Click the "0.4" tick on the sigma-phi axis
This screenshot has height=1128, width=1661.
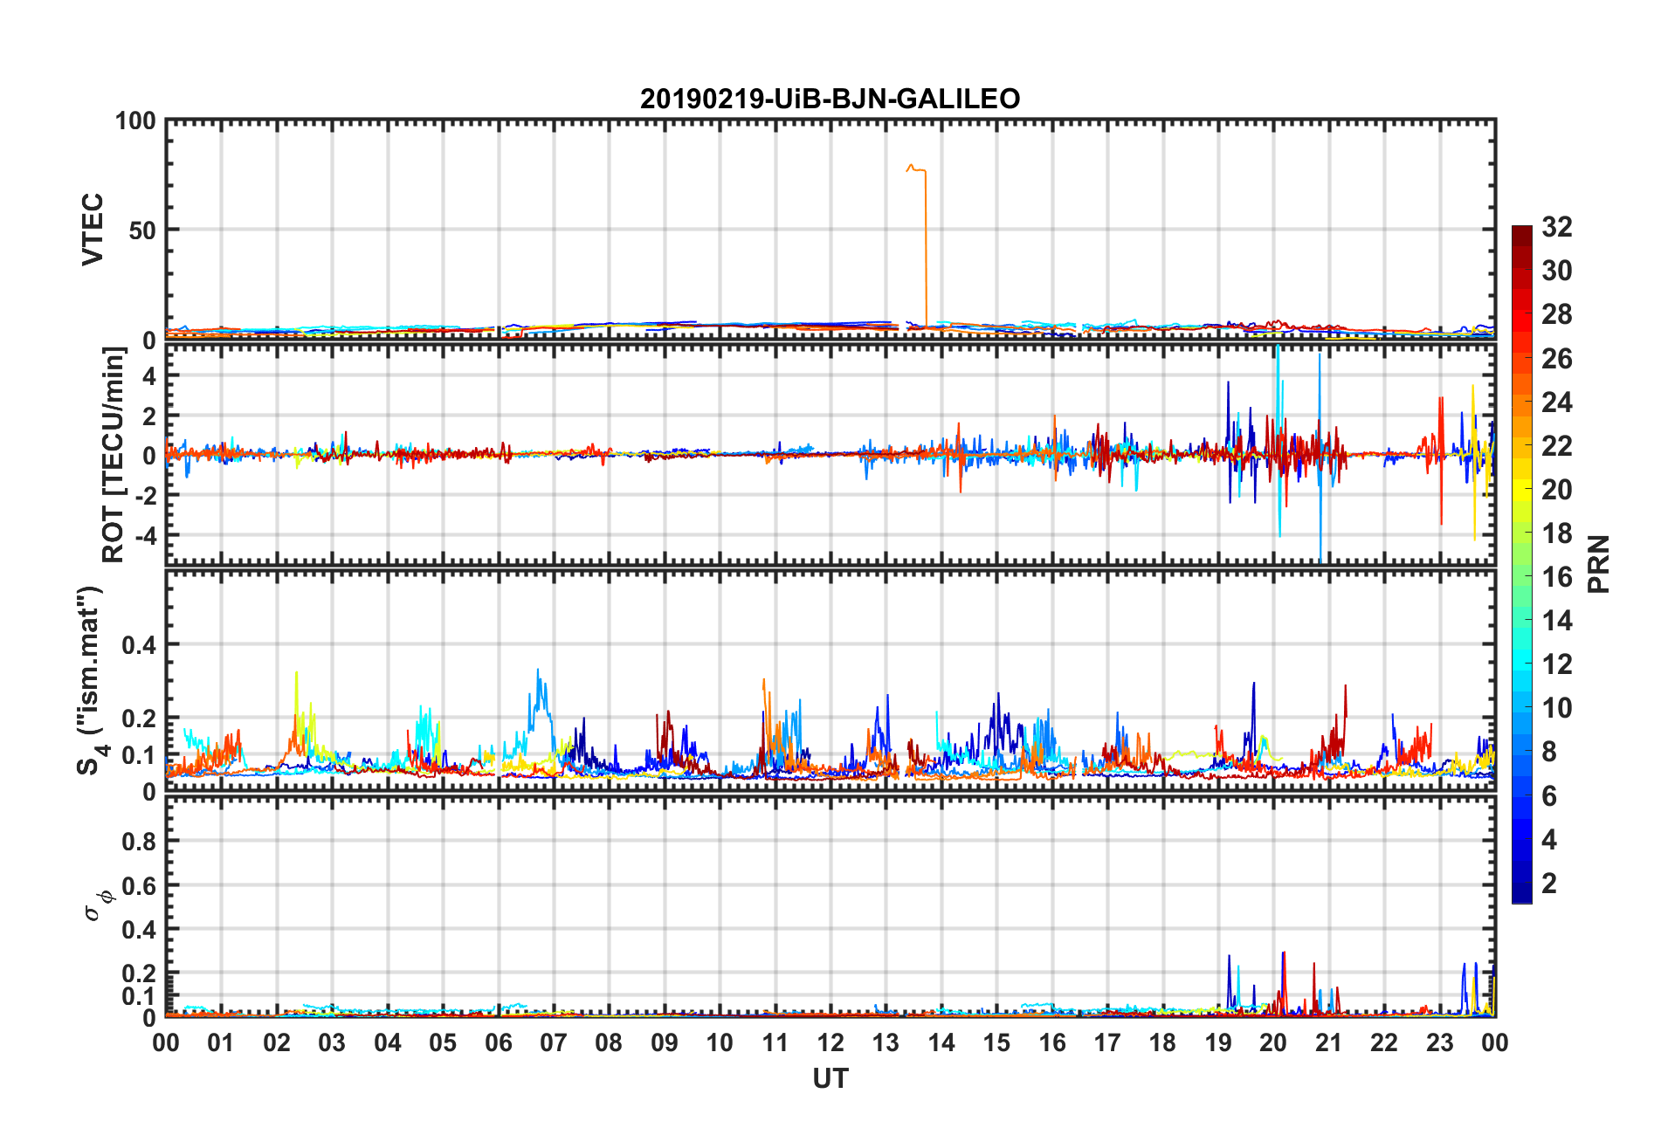coord(139,930)
